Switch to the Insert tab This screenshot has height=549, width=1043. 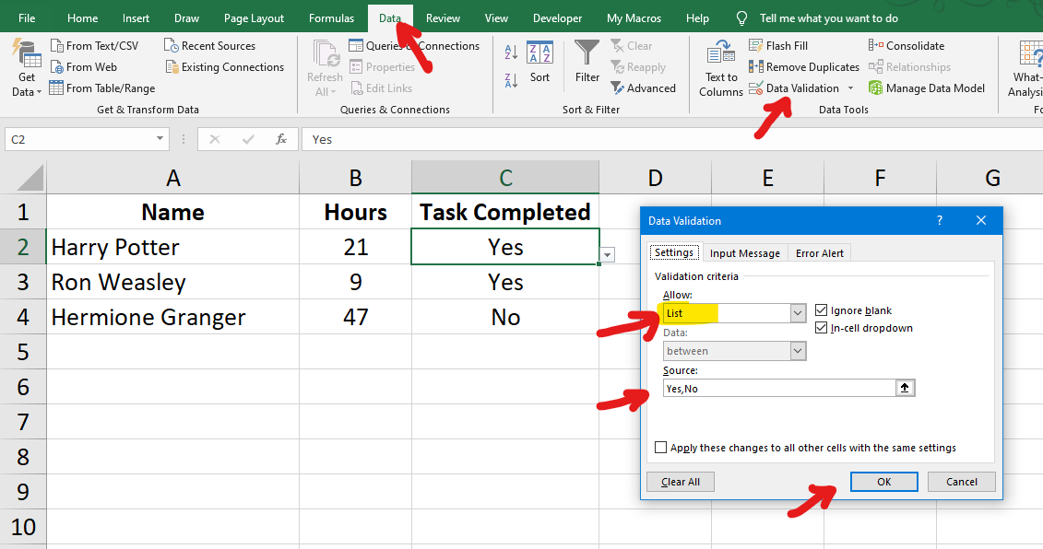[x=136, y=18]
